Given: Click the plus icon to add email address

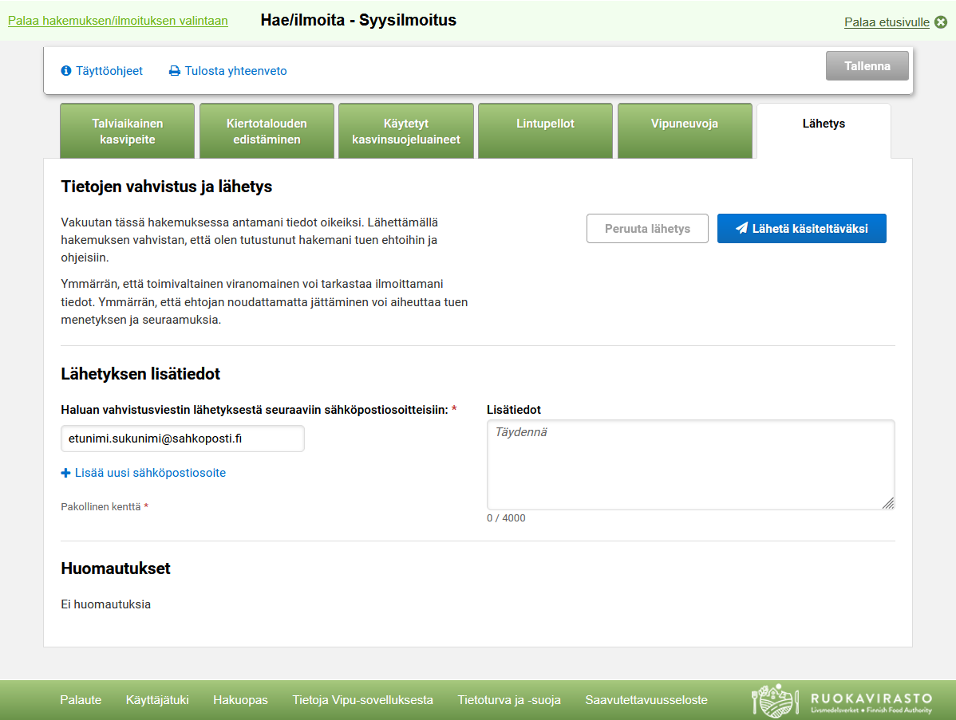Looking at the screenshot, I should [x=65, y=472].
